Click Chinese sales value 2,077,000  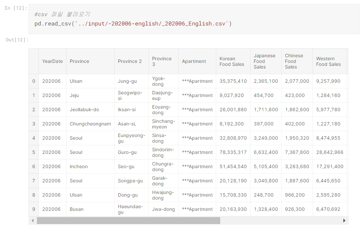tap(297, 81)
